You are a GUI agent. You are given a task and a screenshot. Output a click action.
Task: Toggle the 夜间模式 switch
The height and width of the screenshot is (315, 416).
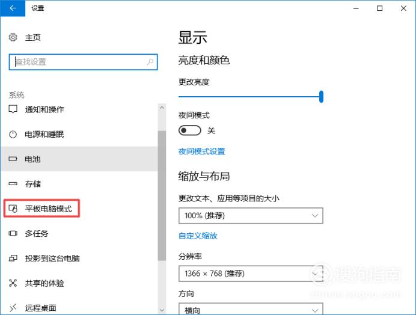coord(190,130)
